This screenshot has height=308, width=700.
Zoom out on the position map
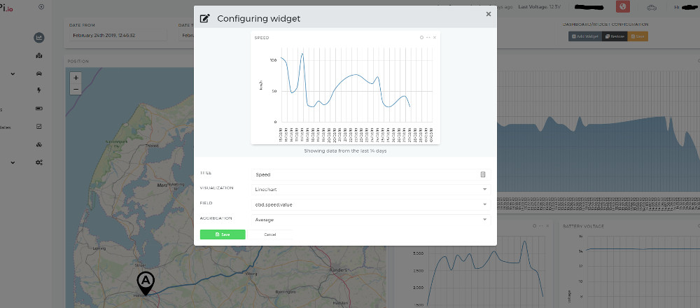tap(76, 90)
